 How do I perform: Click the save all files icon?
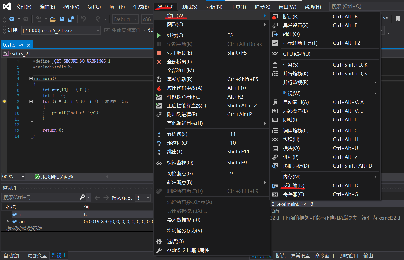(71, 19)
